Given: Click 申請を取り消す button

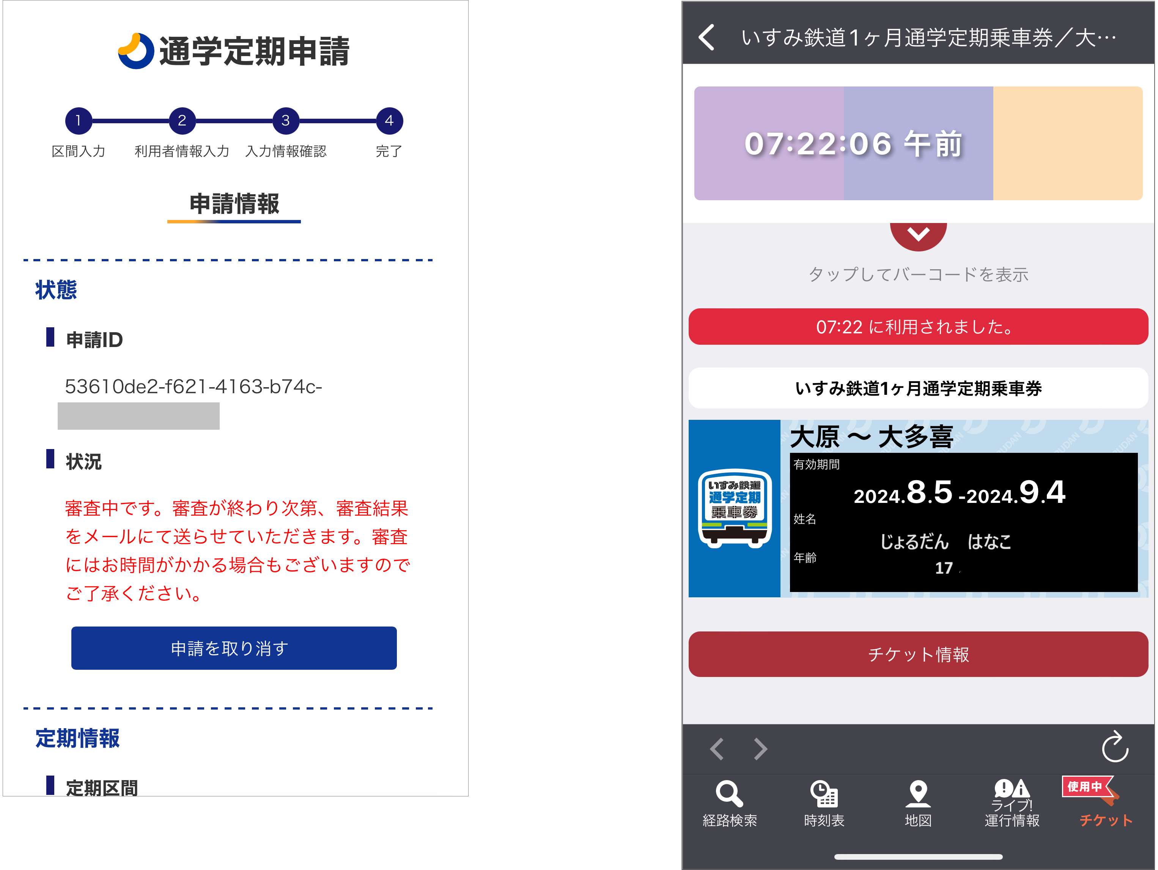Looking at the screenshot, I should pyautogui.click(x=234, y=648).
